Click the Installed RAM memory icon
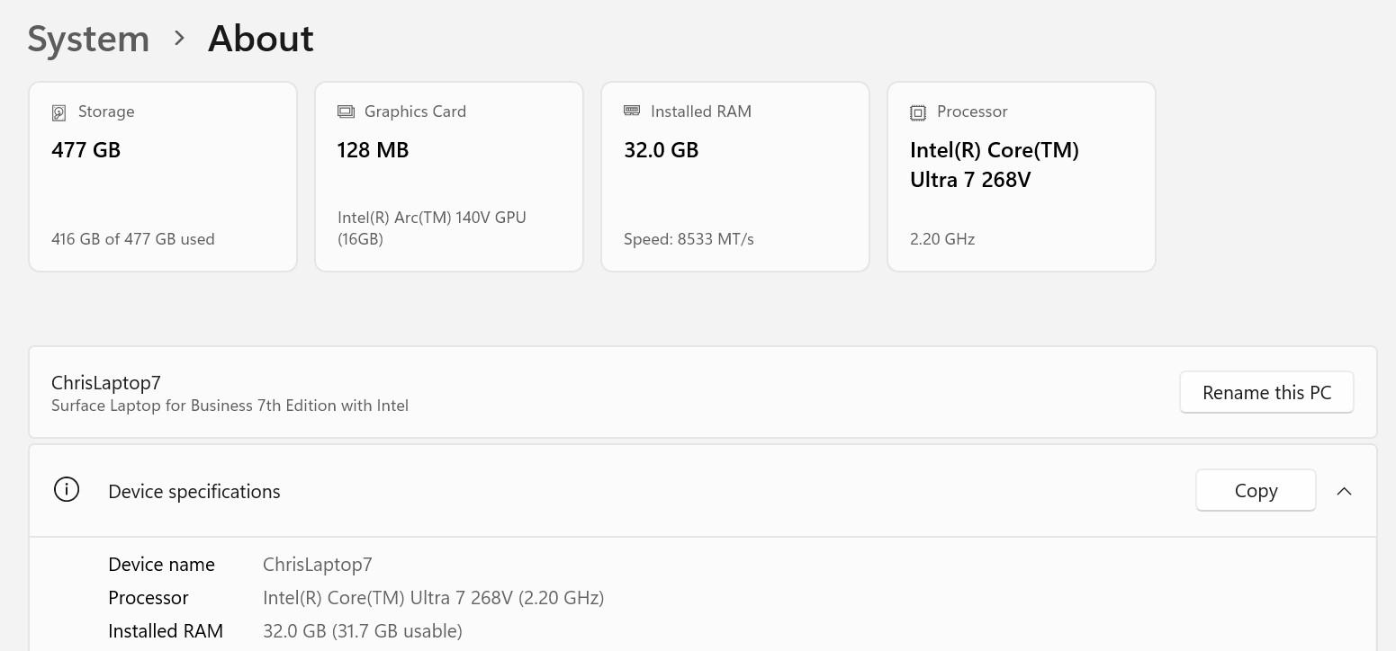 point(632,111)
